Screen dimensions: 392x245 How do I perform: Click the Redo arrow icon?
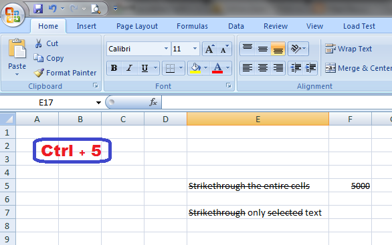pyautogui.click(x=74, y=9)
